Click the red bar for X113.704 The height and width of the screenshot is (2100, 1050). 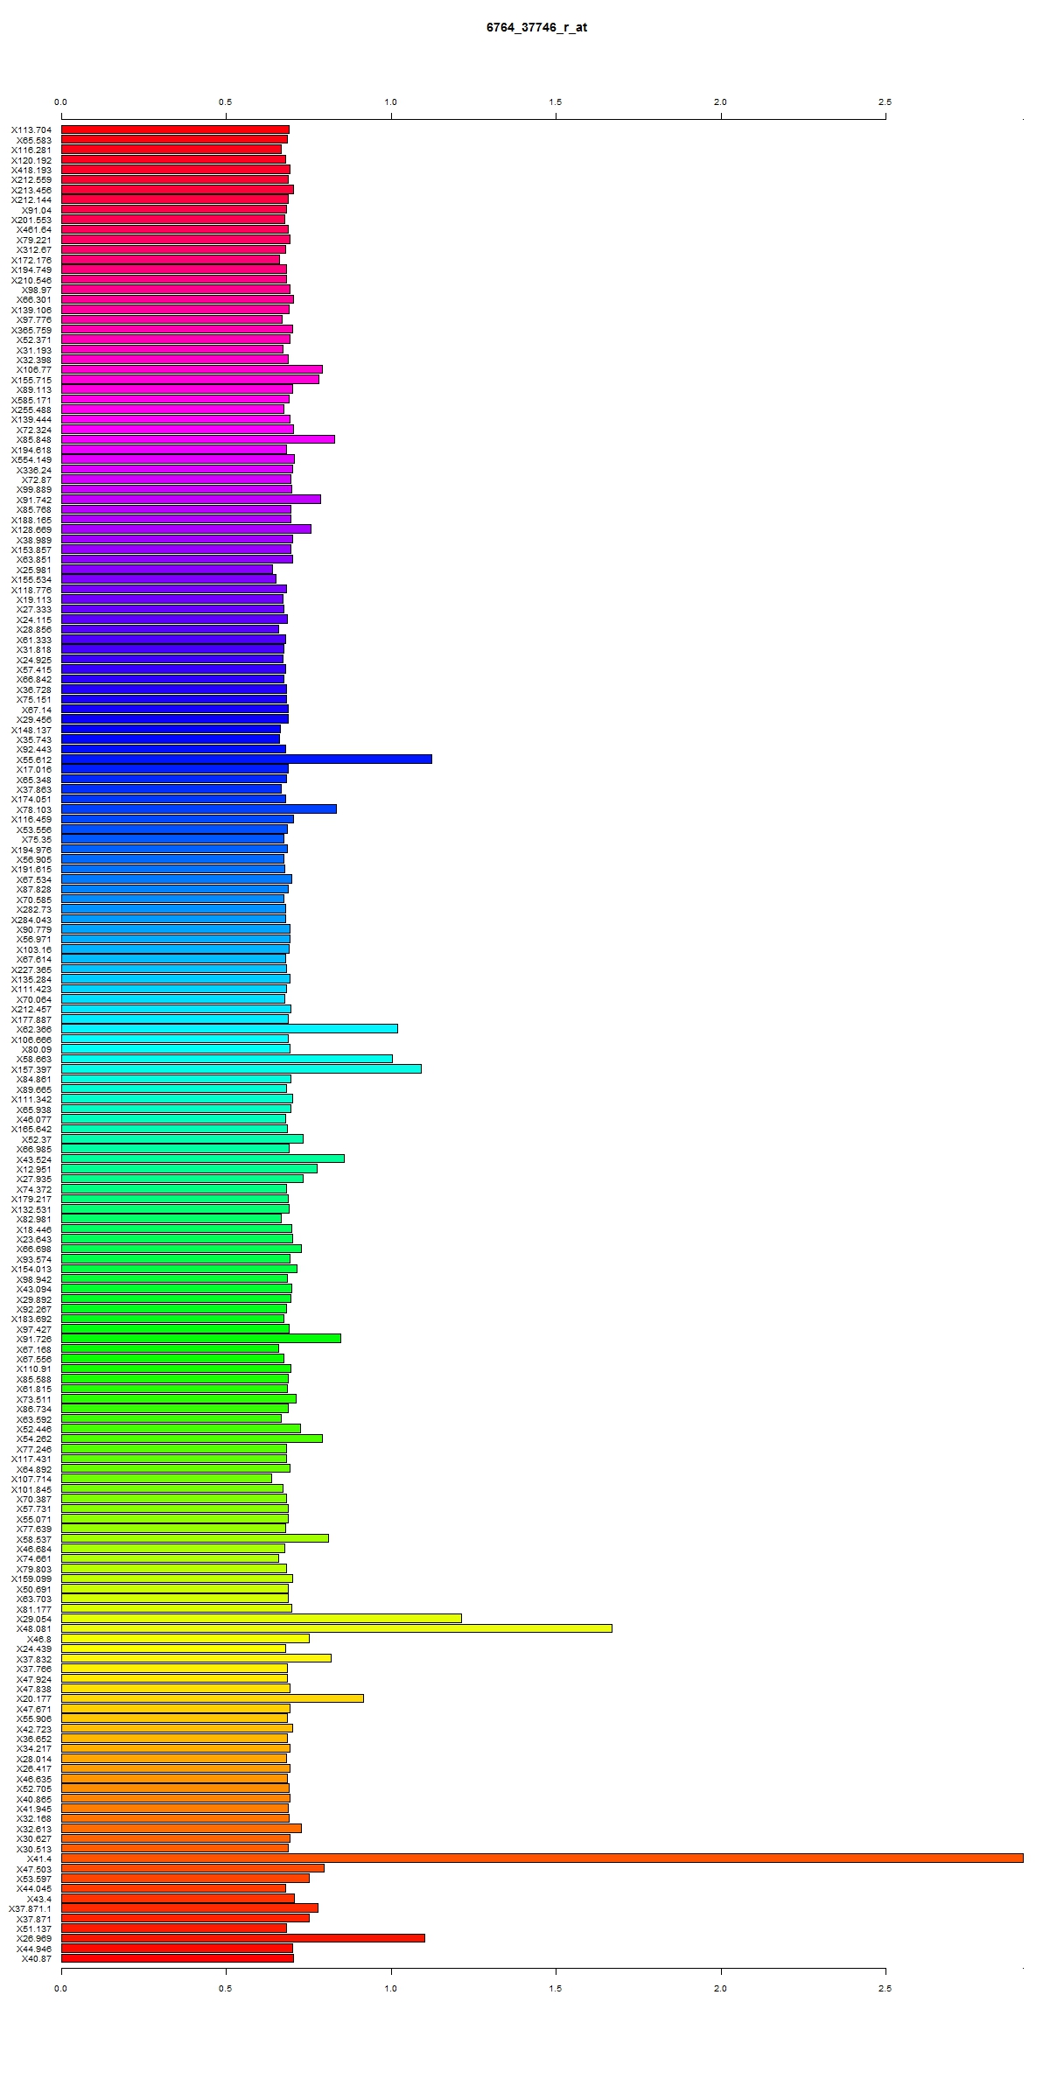(175, 129)
